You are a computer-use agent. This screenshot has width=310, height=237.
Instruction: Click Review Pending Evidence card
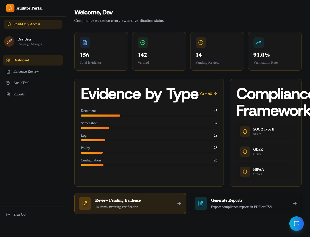130,203
